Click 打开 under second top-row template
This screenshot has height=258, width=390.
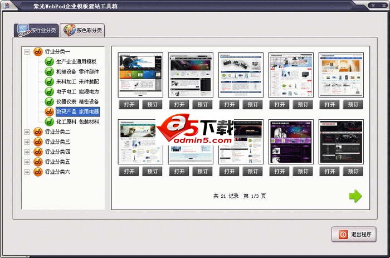[179, 105]
